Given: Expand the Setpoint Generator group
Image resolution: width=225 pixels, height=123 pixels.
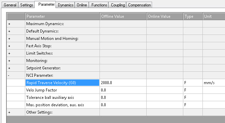Looking at the screenshot, I should coord(9,68).
